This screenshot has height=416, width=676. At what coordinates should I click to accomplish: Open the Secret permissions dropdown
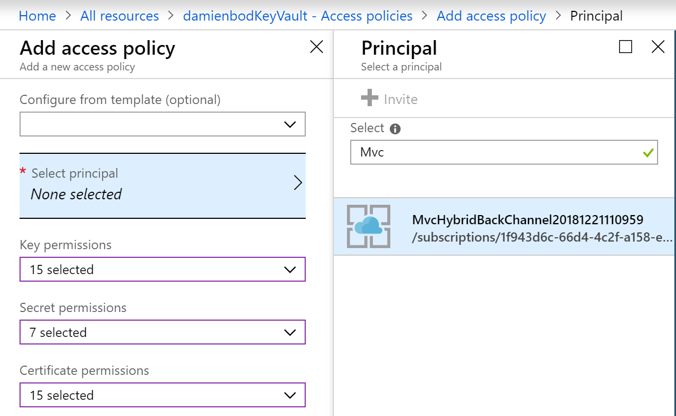289,333
